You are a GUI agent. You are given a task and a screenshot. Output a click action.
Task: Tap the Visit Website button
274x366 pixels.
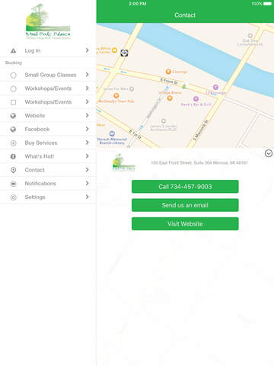(x=185, y=223)
